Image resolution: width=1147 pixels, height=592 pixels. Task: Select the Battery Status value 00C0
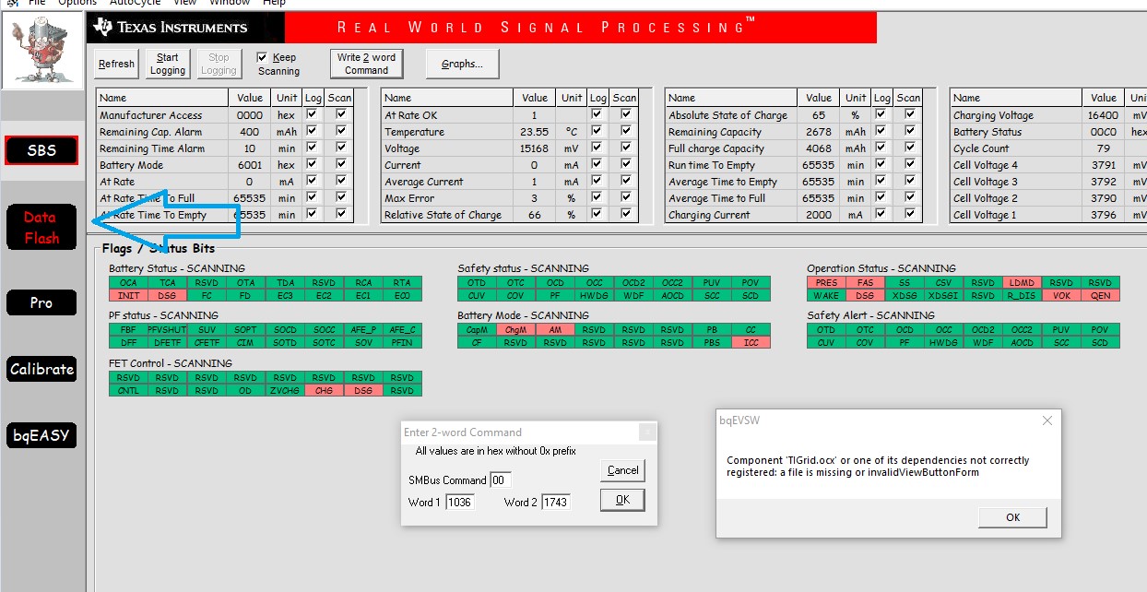point(1103,132)
